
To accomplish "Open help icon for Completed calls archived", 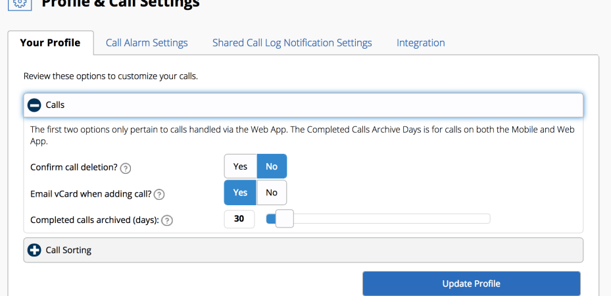I will (x=167, y=221).
